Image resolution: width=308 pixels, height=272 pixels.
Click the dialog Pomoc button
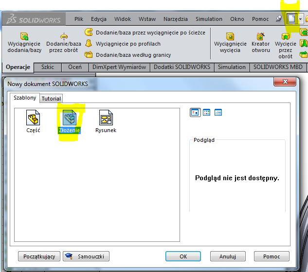coord(272,256)
